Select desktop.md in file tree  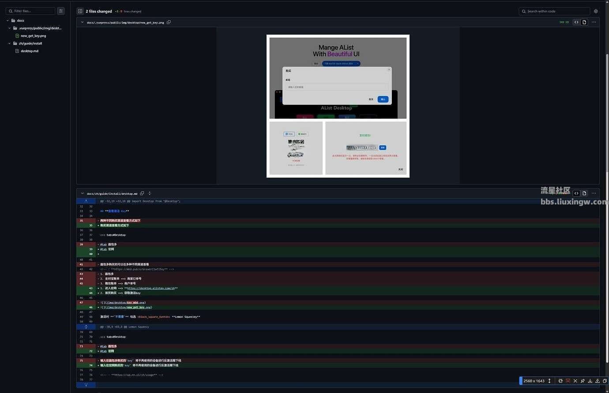click(30, 51)
